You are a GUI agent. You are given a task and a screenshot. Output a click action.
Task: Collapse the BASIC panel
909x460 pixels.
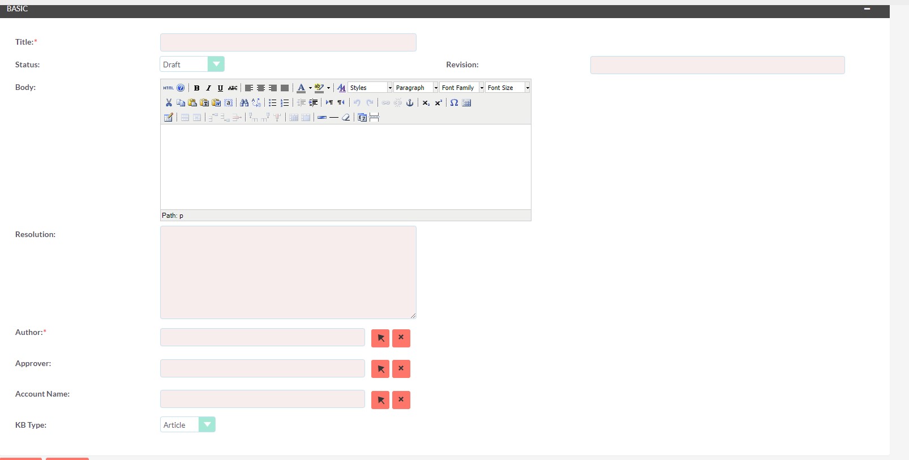867,9
